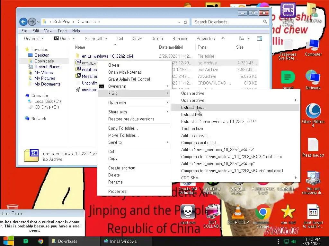The width and height of the screenshot is (329, 246).
Task: Open the Share with toolbar dropdown
Action: coord(96,38)
